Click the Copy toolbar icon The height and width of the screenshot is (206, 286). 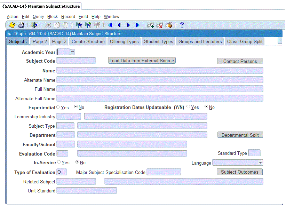coord(57,25)
